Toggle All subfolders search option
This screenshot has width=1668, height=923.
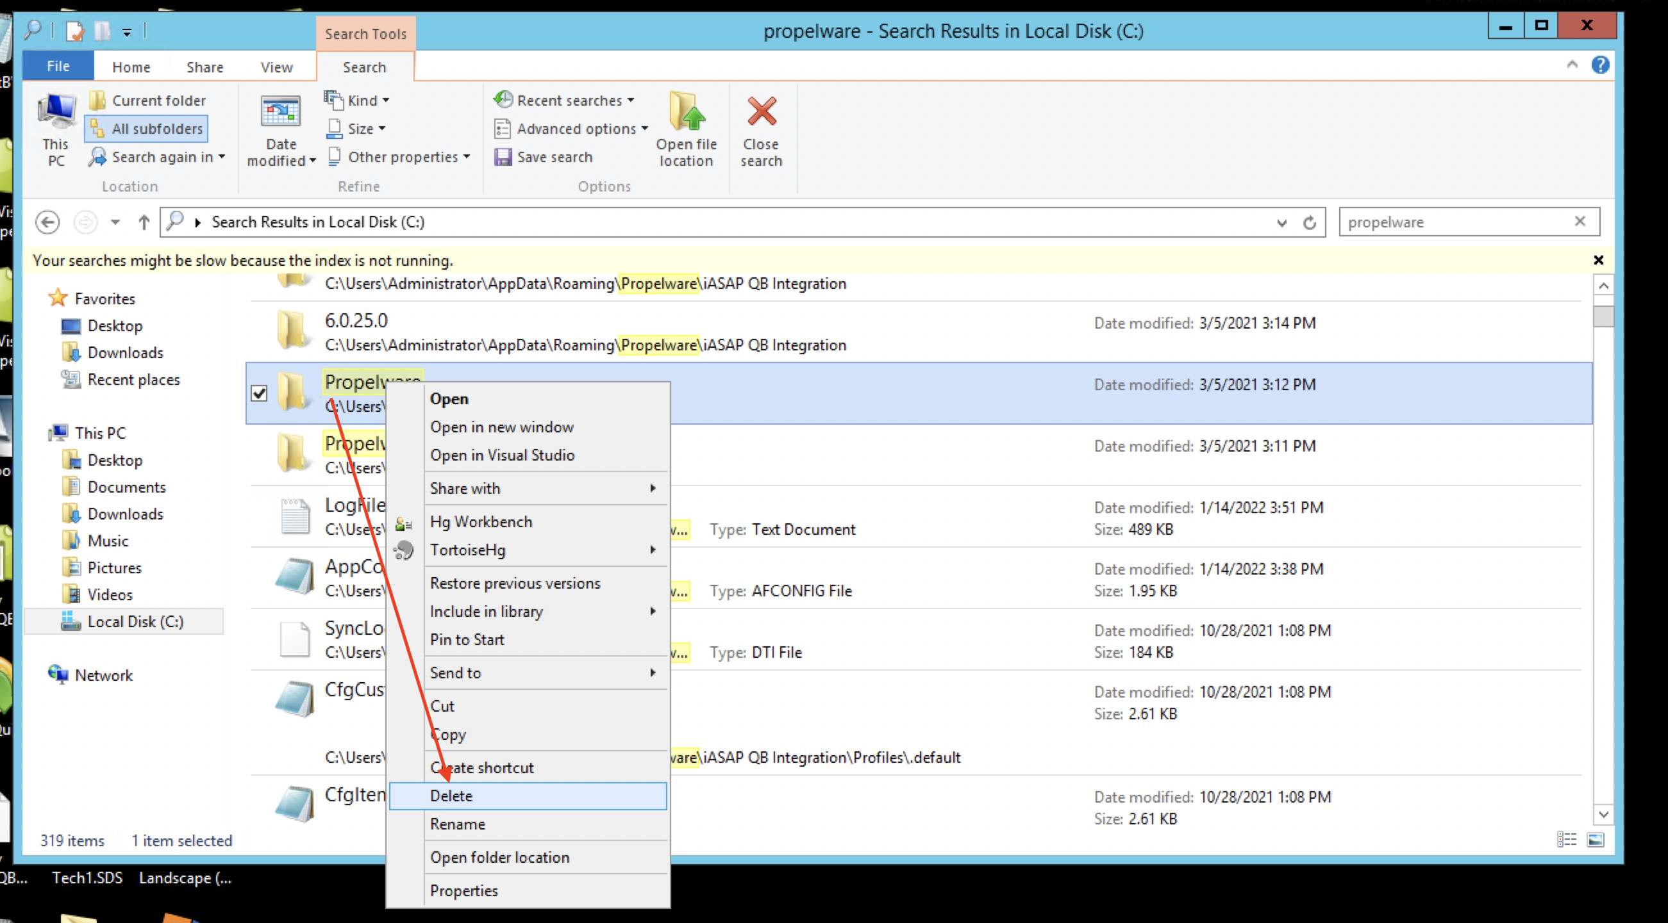[x=146, y=129]
